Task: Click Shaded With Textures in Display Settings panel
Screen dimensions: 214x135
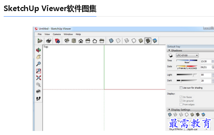Action: pyautogui.click(x=198, y=115)
